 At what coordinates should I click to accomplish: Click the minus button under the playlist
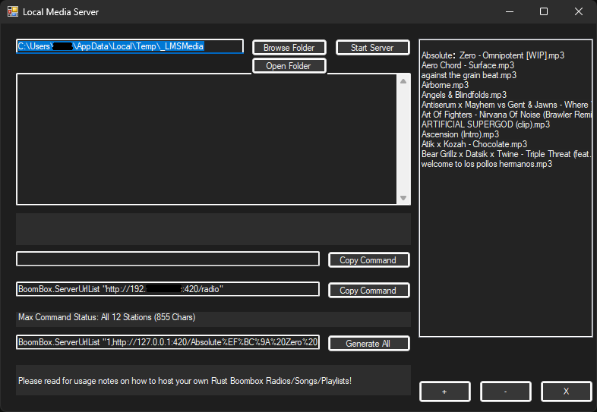tap(505, 392)
